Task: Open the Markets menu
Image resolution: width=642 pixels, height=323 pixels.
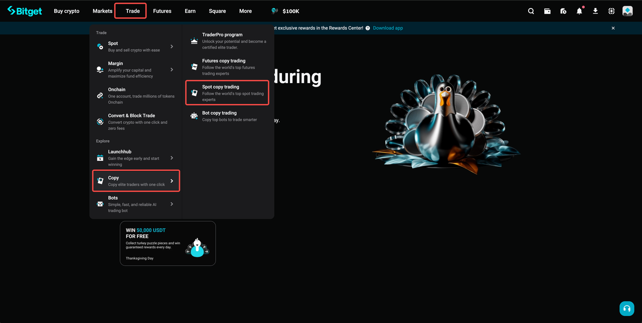Action: pos(102,11)
